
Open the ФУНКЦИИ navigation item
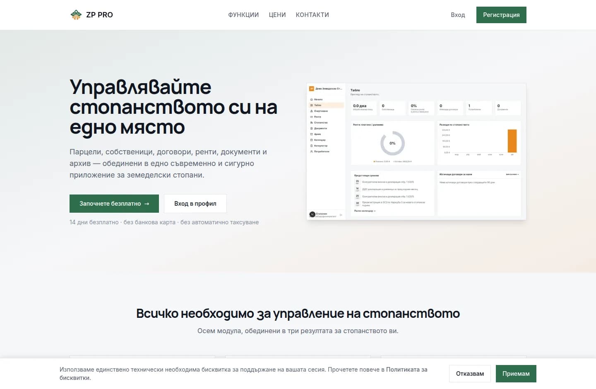tap(243, 15)
